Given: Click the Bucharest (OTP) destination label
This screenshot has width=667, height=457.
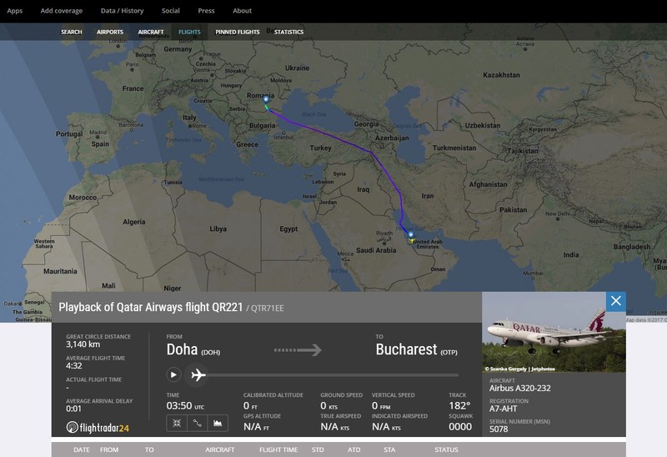Looking at the screenshot, I should (x=416, y=349).
